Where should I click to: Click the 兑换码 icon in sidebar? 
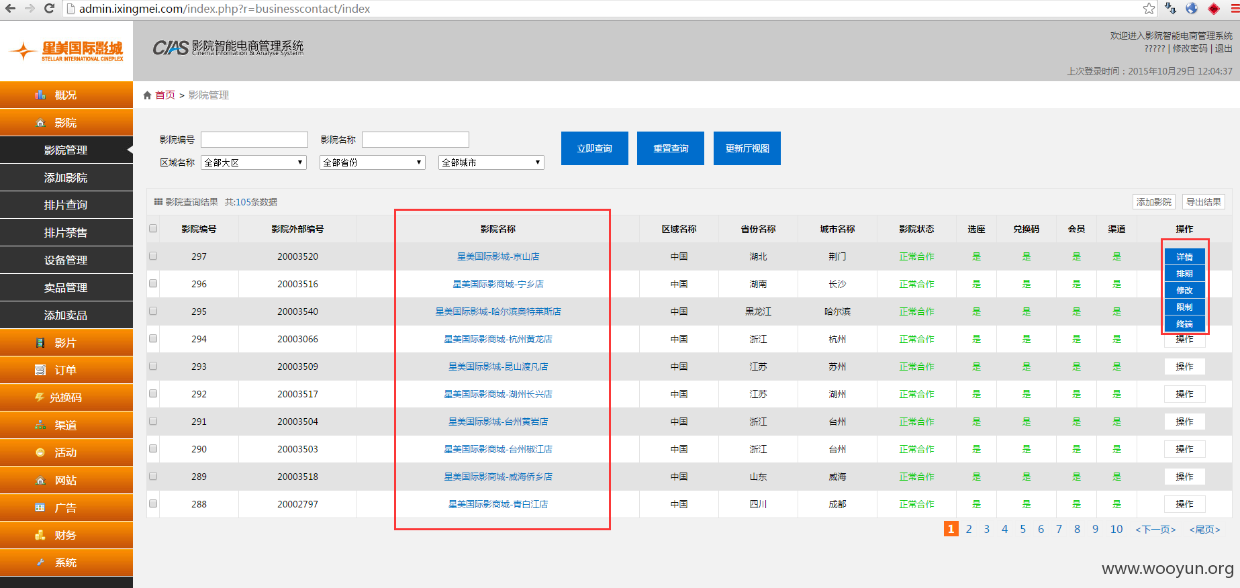pyautogui.click(x=40, y=397)
